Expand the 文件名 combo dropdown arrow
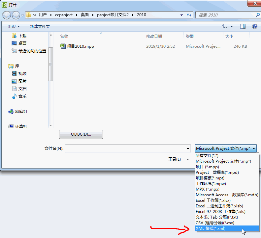Viewport: 261px width, 238px height. 188,148
